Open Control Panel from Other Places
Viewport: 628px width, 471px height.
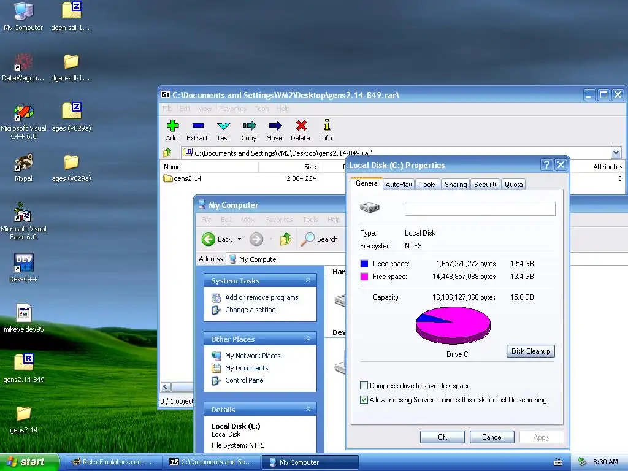(245, 380)
